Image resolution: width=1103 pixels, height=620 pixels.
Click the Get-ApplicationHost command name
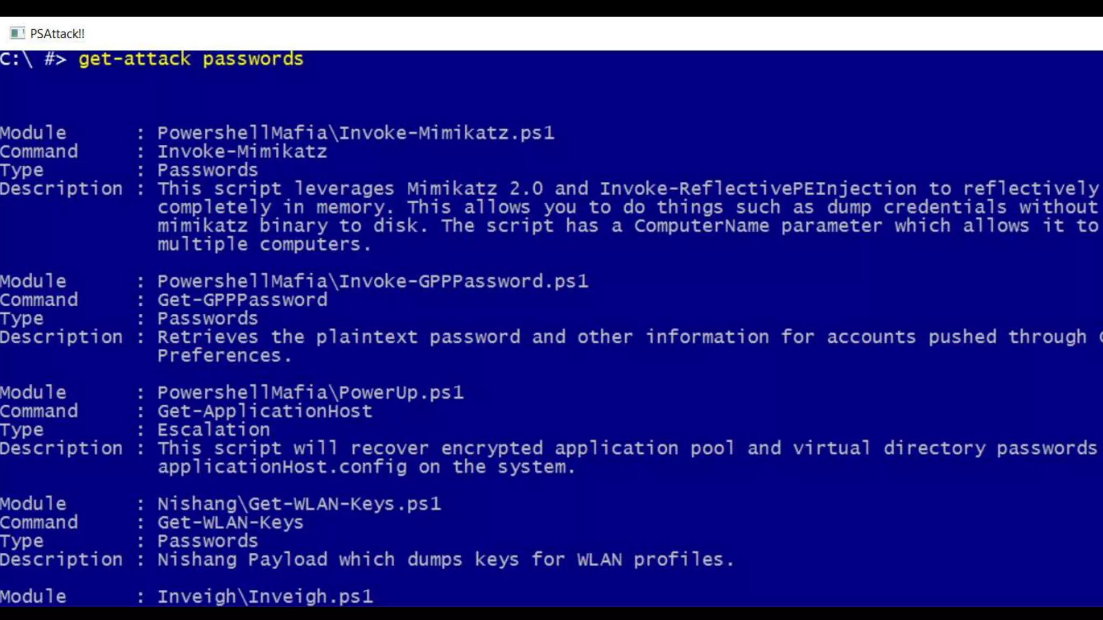pos(264,411)
